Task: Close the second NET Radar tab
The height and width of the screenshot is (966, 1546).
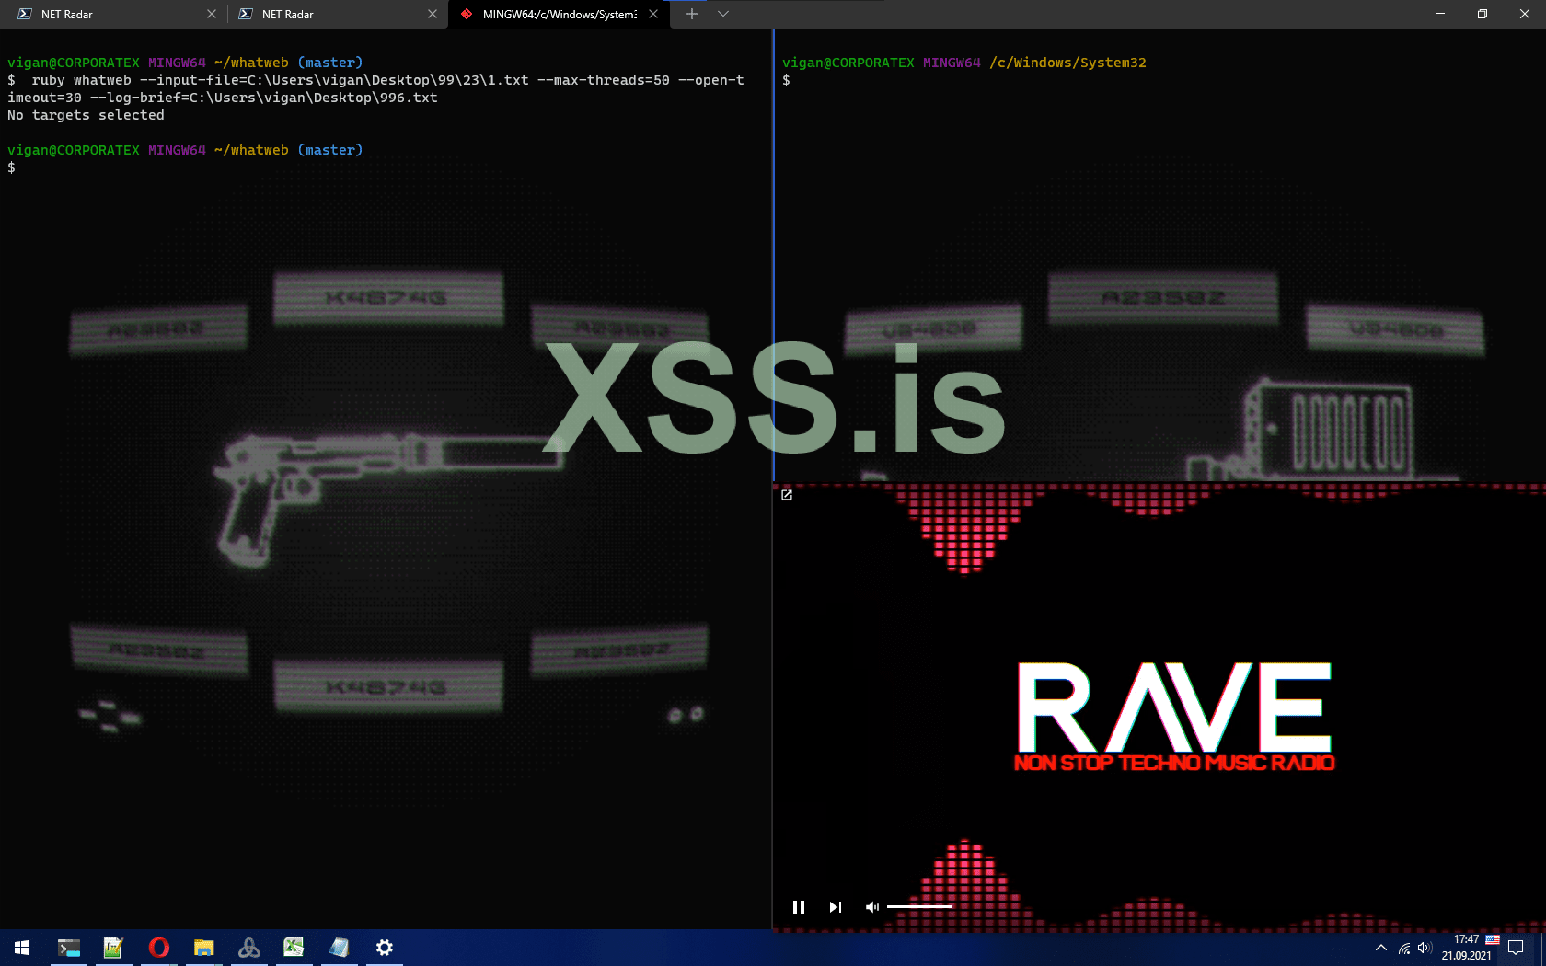Action: (x=433, y=14)
